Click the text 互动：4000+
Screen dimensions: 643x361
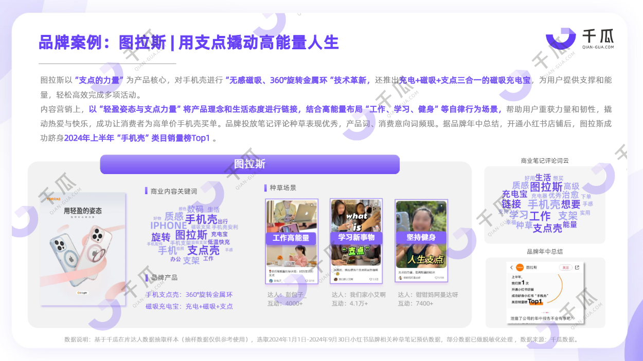(285, 303)
